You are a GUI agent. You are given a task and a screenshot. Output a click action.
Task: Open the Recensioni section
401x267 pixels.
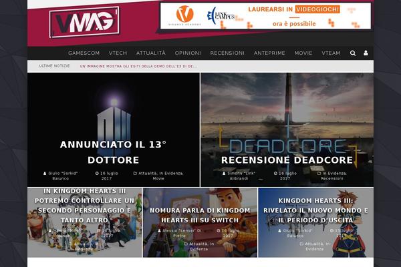(227, 53)
